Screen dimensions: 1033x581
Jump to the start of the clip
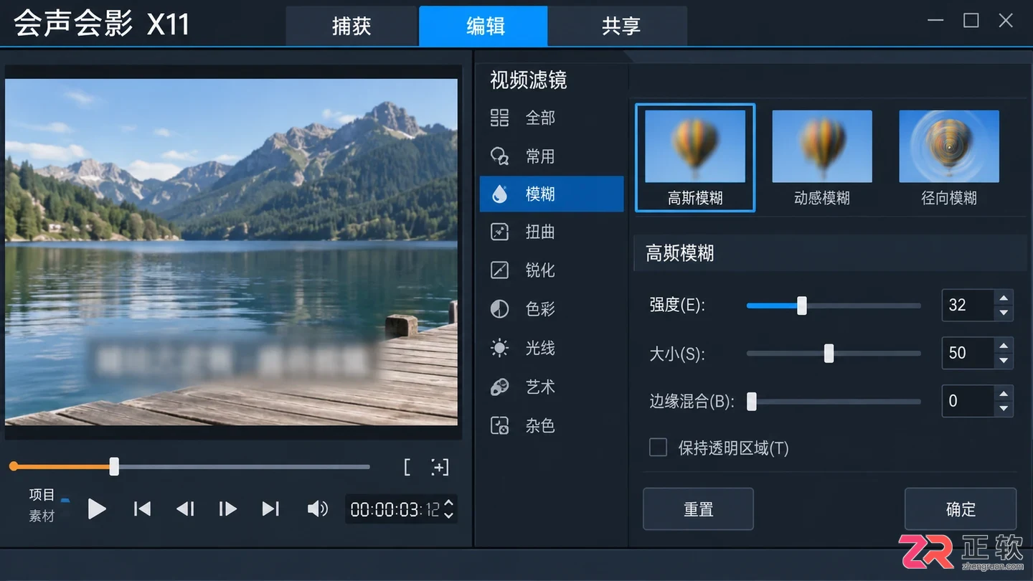tap(142, 509)
